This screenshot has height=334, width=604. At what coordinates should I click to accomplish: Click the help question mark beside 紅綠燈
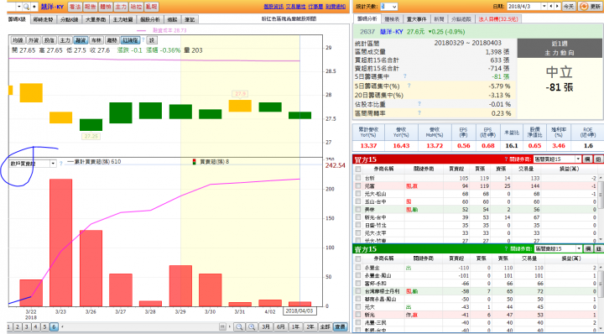[x=143, y=39]
